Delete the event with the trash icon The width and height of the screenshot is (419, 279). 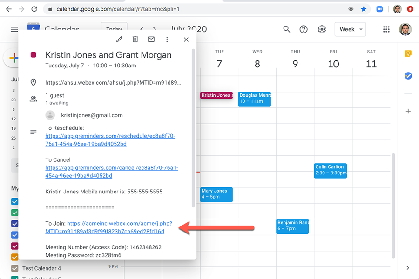click(x=135, y=40)
